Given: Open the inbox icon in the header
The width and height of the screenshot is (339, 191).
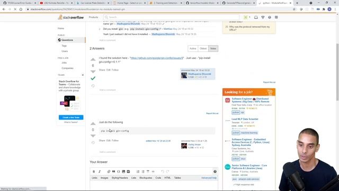Looking at the screenshot, I should pyautogui.click(x=256, y=18).
